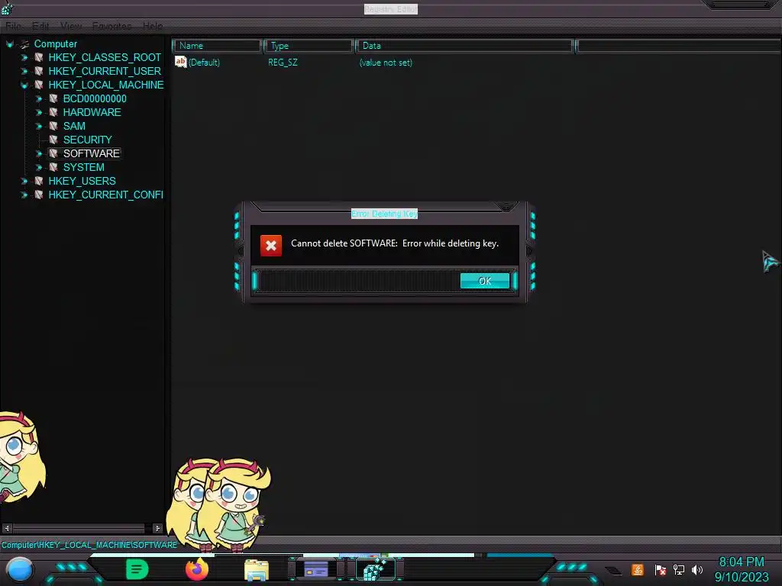Select HKEY_CURRENT_USER in tree
The image size is (782, 586).
click(105, 71)
